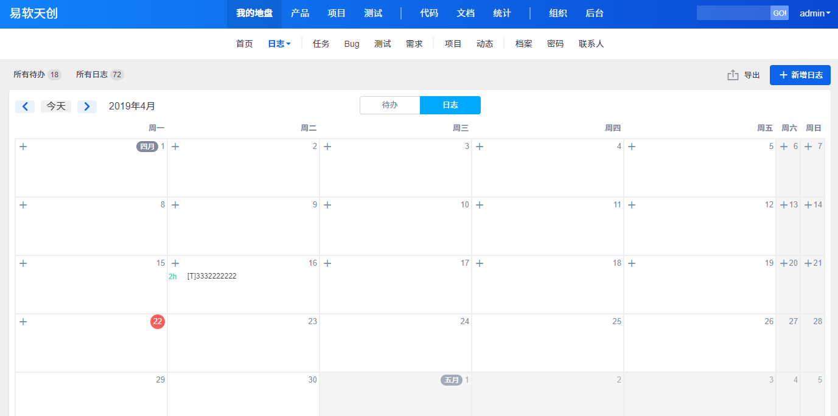Add a log entry on April 19
Screen dimensions: 838x416
[632, 263]
